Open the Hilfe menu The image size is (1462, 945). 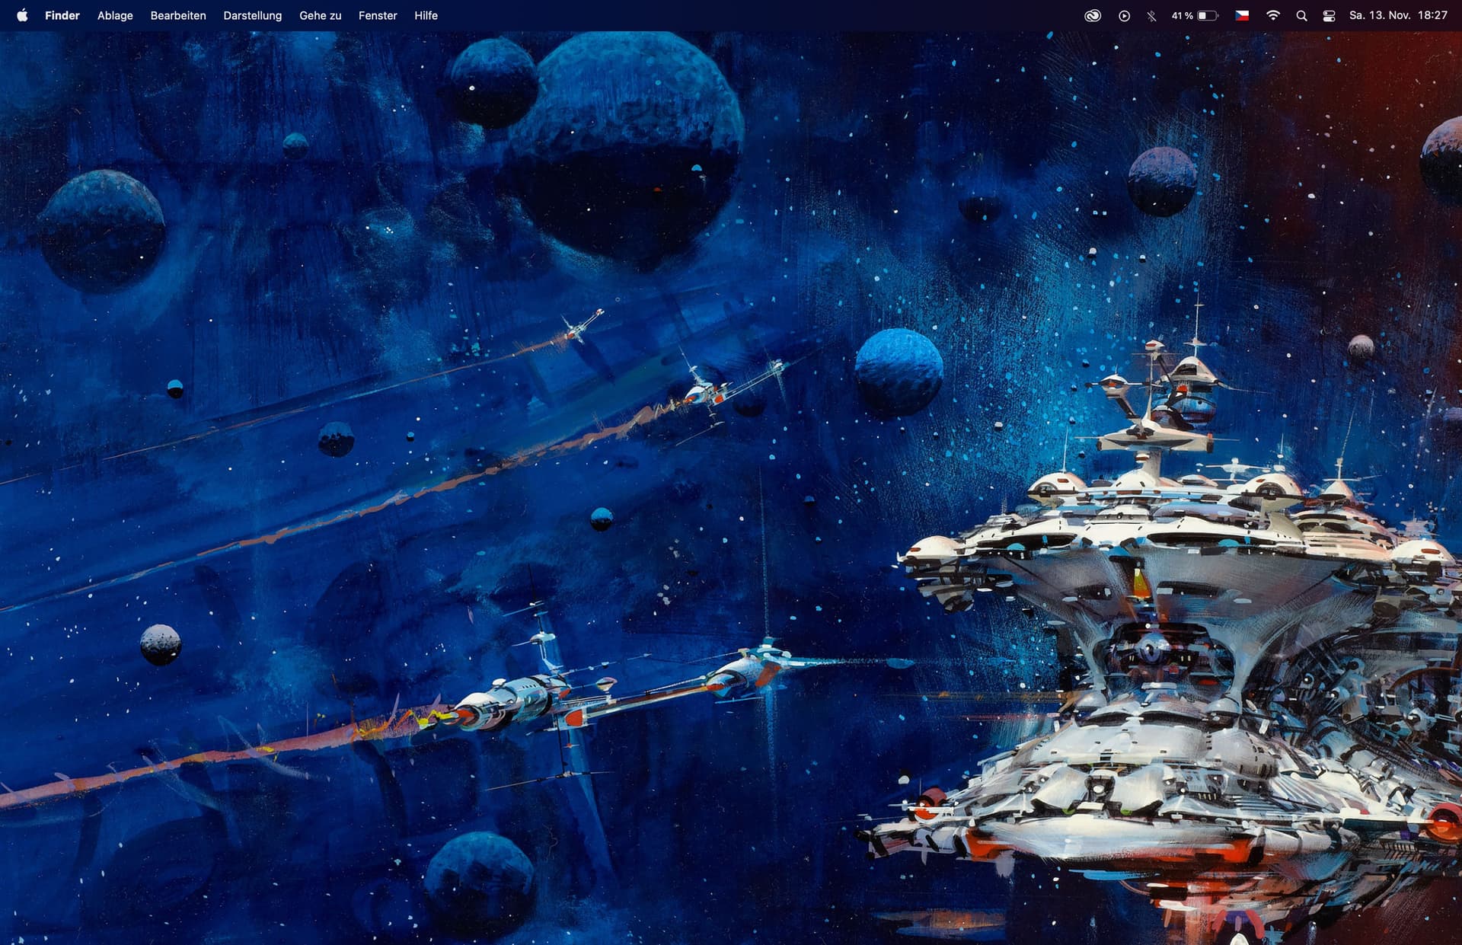pos(426,15)
